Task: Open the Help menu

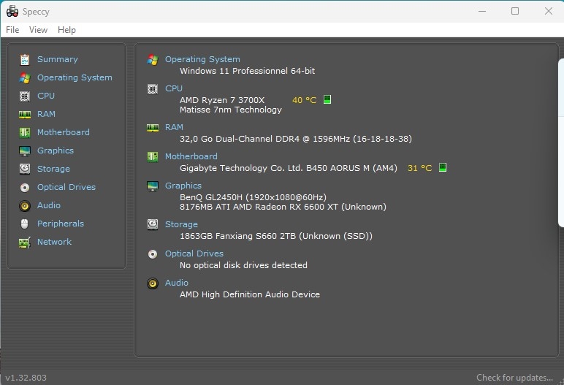Action: [x=67, y=30]
